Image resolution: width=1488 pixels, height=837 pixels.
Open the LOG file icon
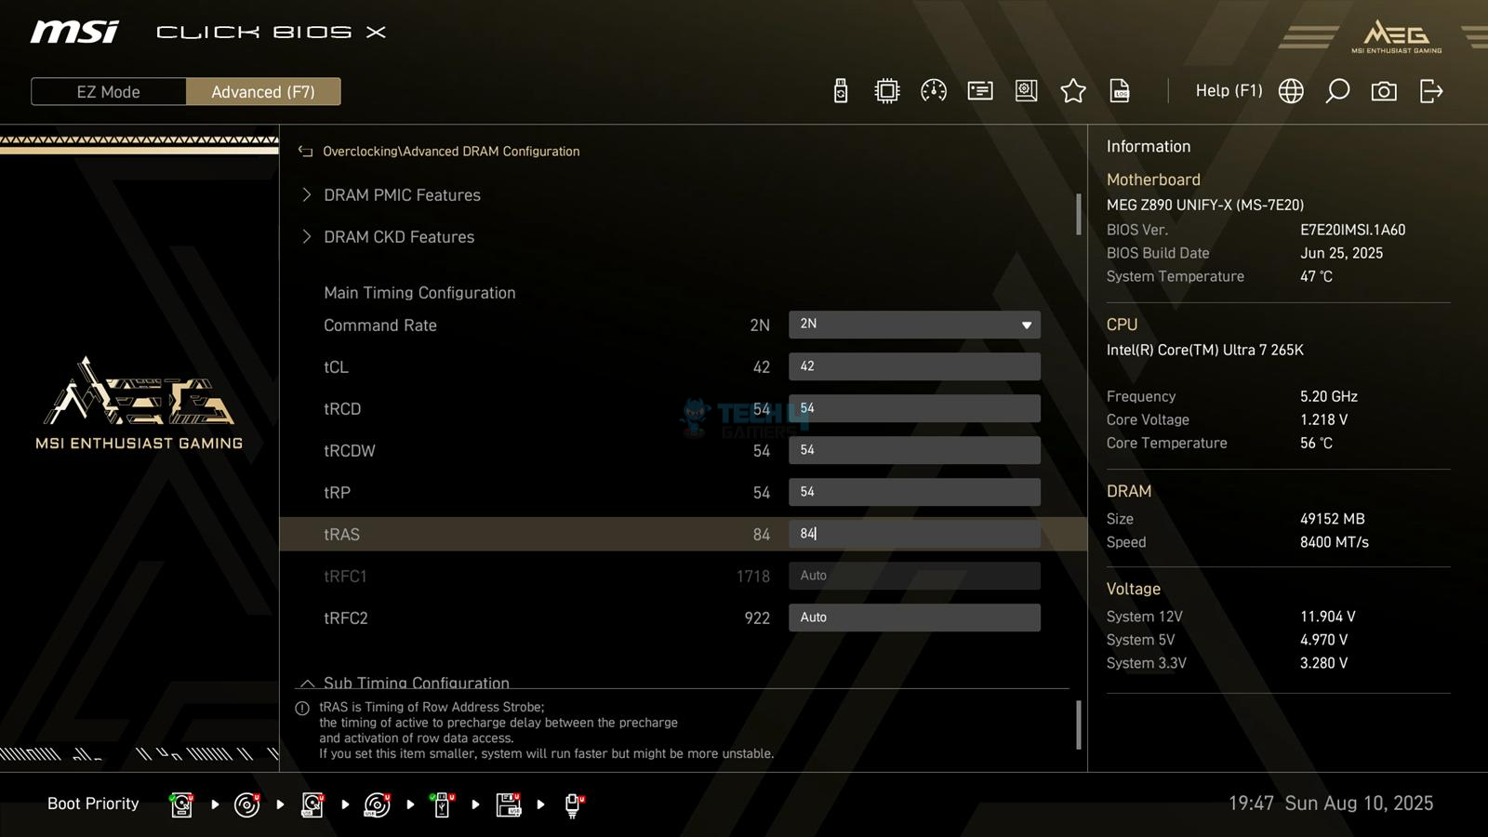click(1120, 91)
